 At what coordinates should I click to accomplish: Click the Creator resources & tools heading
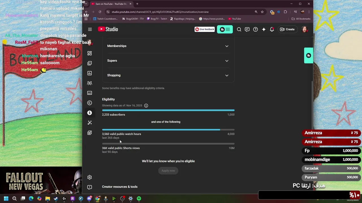120,187
